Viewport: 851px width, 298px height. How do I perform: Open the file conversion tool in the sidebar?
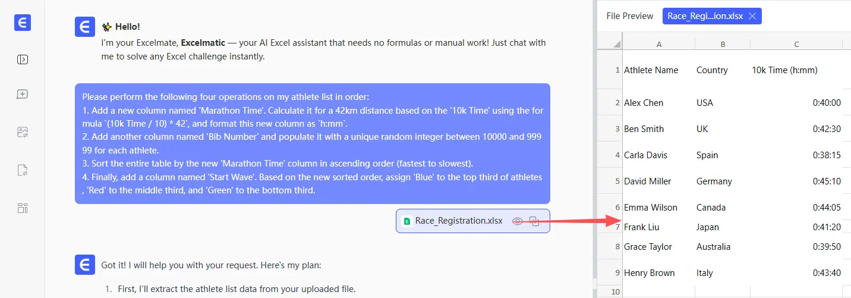tap(23, 171)
